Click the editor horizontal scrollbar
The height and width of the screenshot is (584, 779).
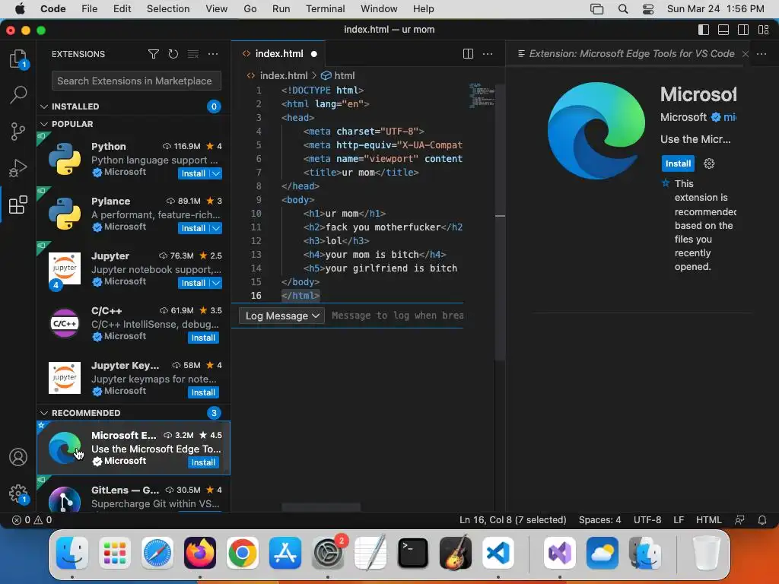pos(321,507)
